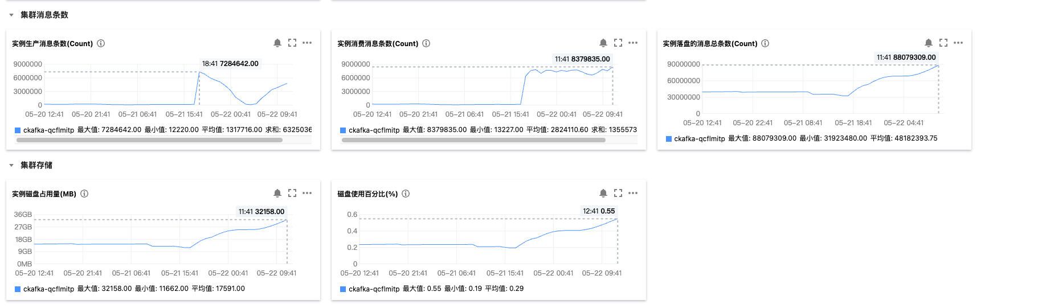The height and width of the screenshot is (308, 1042).
Task: Expand 磁盘使用百分比 chart to fullscreen
Action: click(x=618, y=193)
